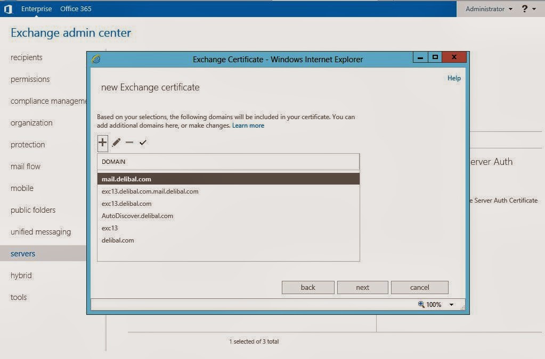545x359 pixels.
Task: Click the pencil edit domain icon
Action: 116,143
